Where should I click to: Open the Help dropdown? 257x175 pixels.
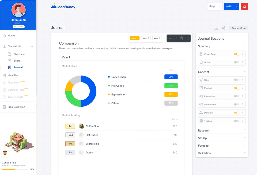point(215,6)
